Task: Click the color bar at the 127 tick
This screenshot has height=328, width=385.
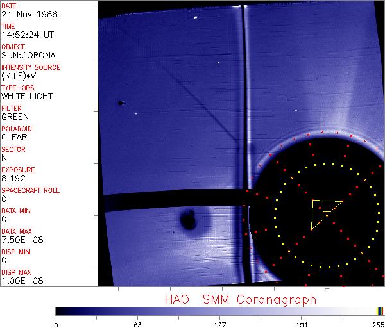Action: click(x=219, y=311)
